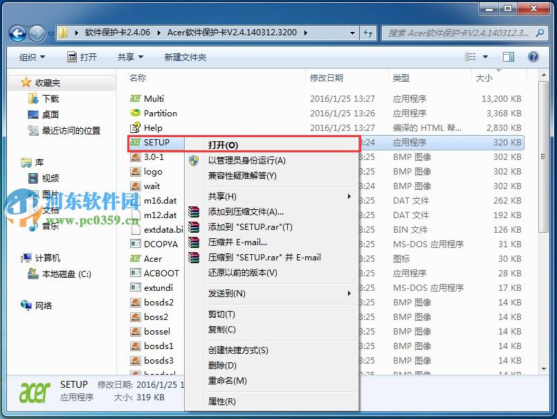Click the 网络 icon in the sidebar
Image resolution: width=557 pixels, height=419 pixels.
point(24,303)
